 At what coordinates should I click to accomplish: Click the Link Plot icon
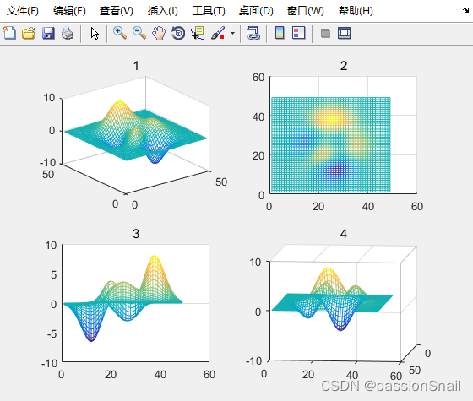coord(253,33)
